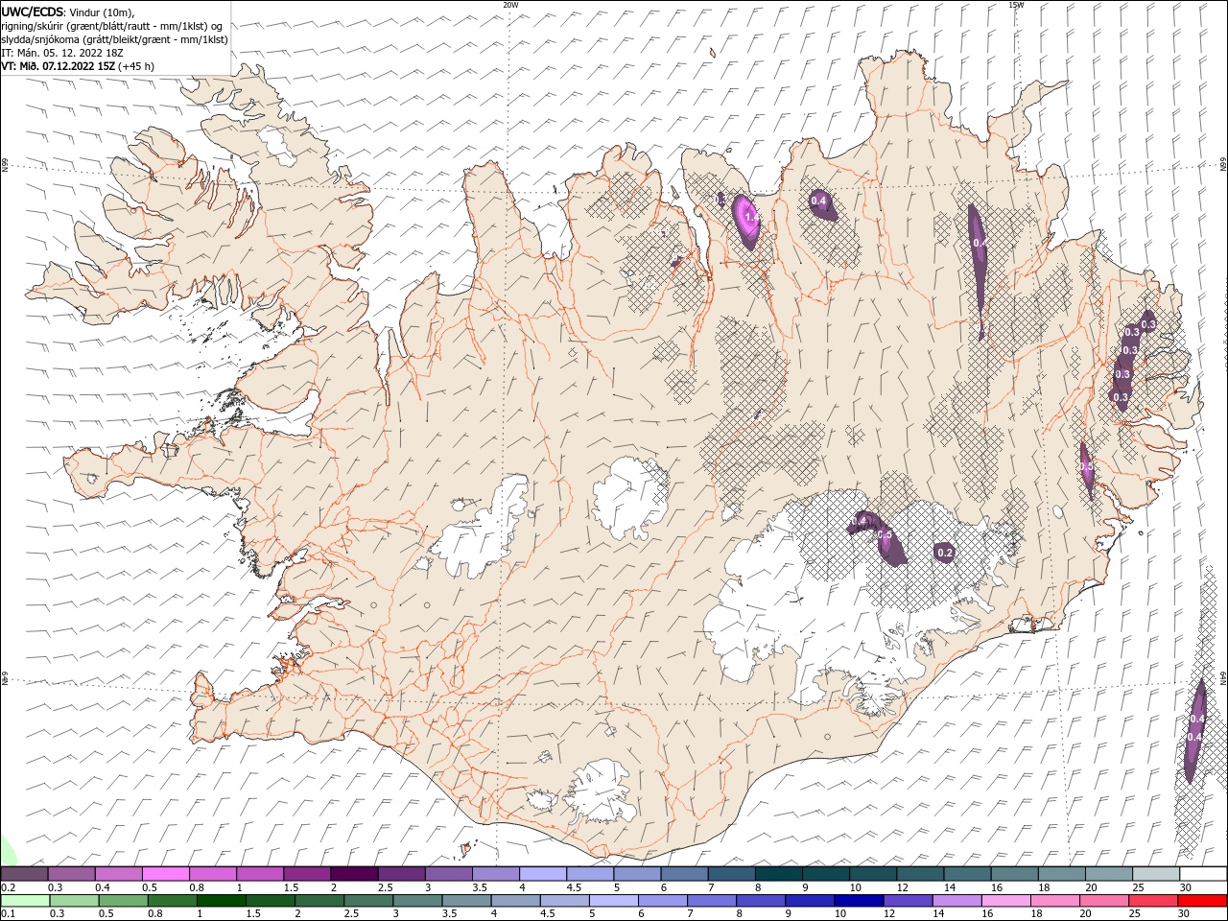This screenshot has height=921, width=1228.
Task: Pick the 18 pink swatch in lower legend
Action: point(1054,901)
